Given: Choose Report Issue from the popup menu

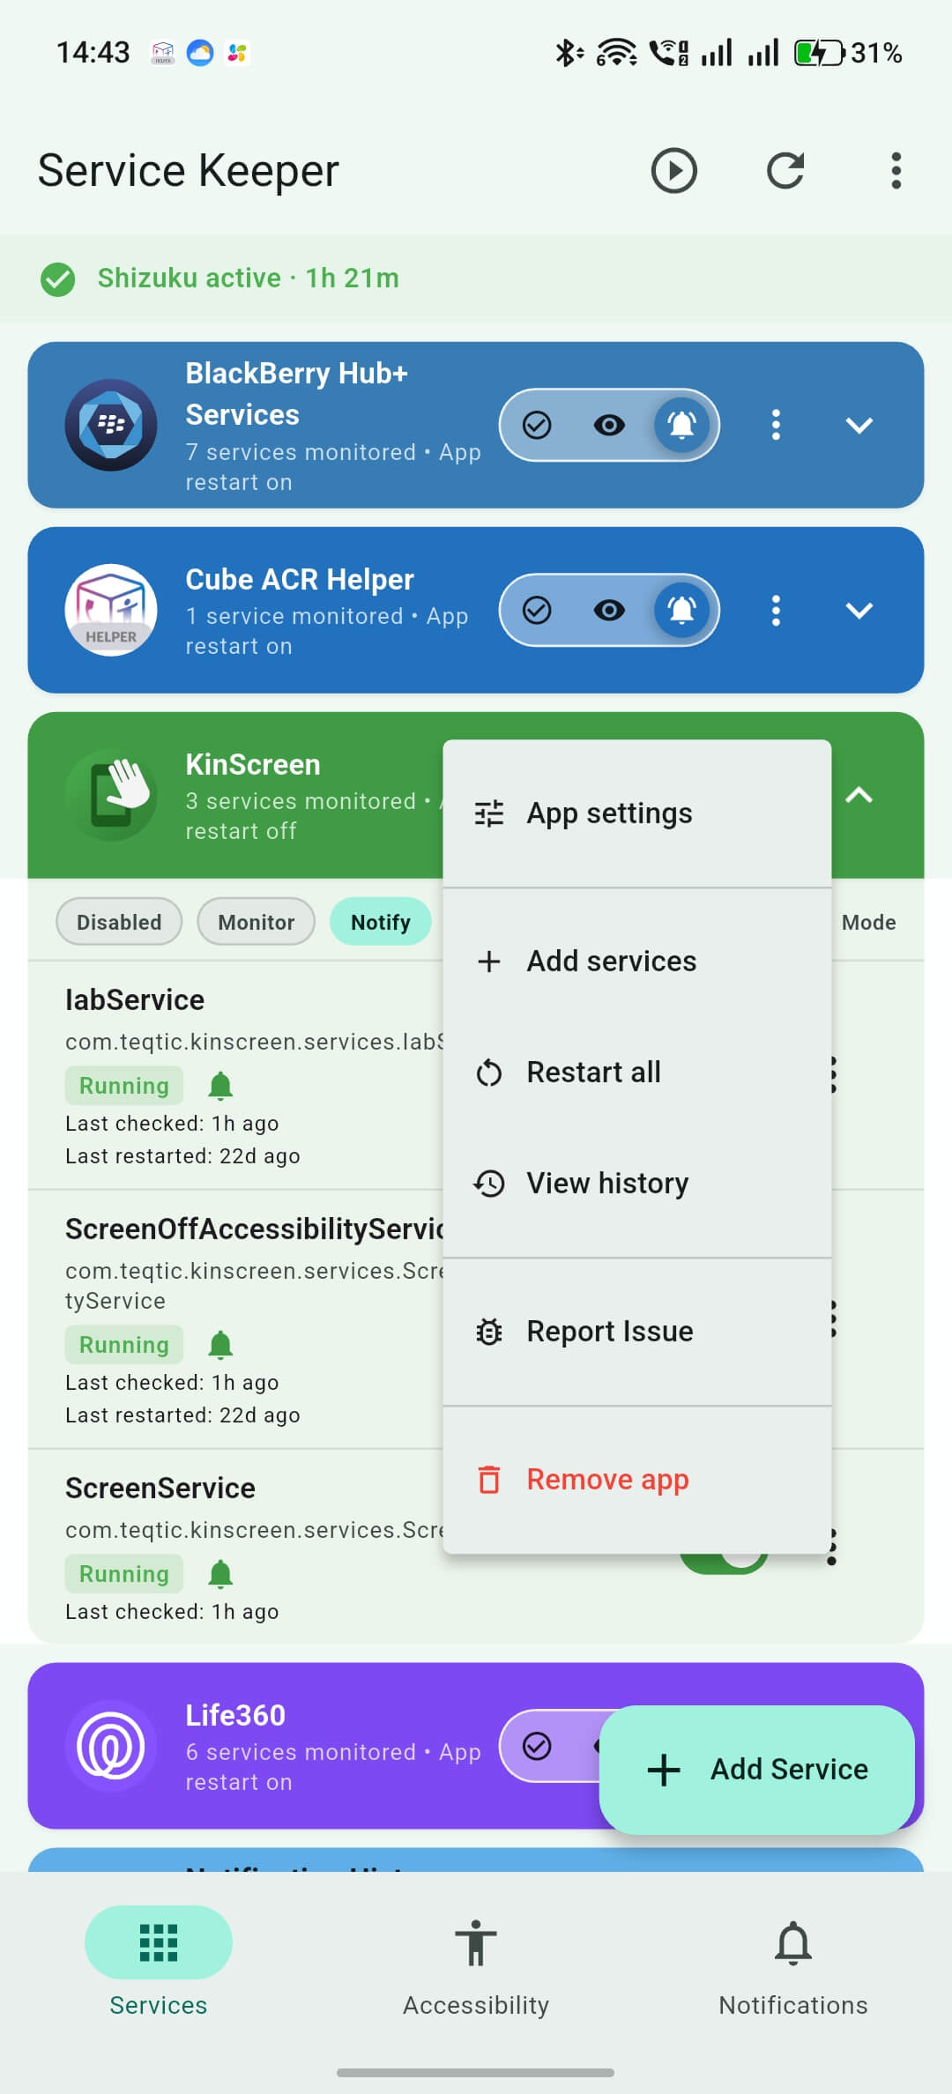Looking at the screenshot, I should click(637, 1331).
